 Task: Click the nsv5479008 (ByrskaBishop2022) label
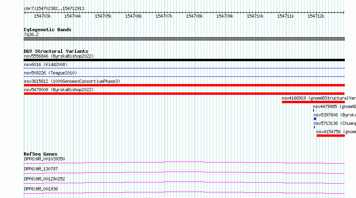pyautogui.click(x=59, y=90)
